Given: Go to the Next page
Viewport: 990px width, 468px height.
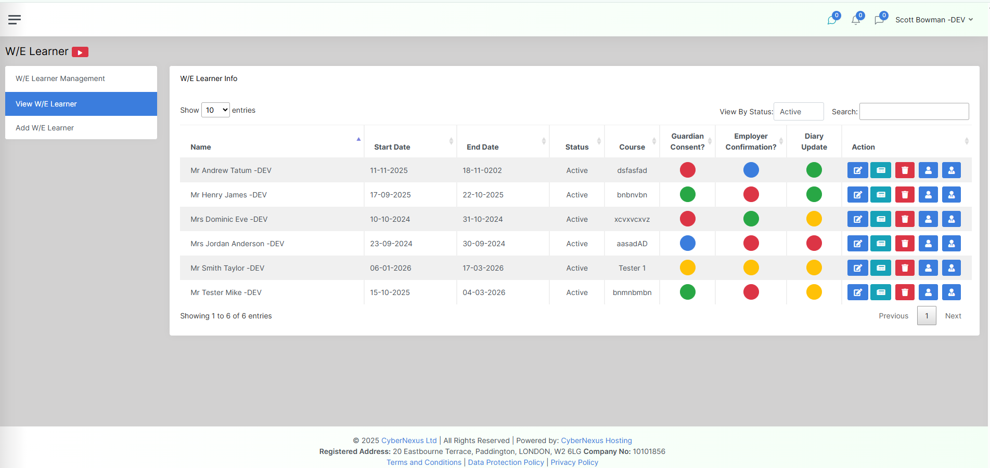Looking at the screenshot, I should pyautogui.click(x=953, y=316).
